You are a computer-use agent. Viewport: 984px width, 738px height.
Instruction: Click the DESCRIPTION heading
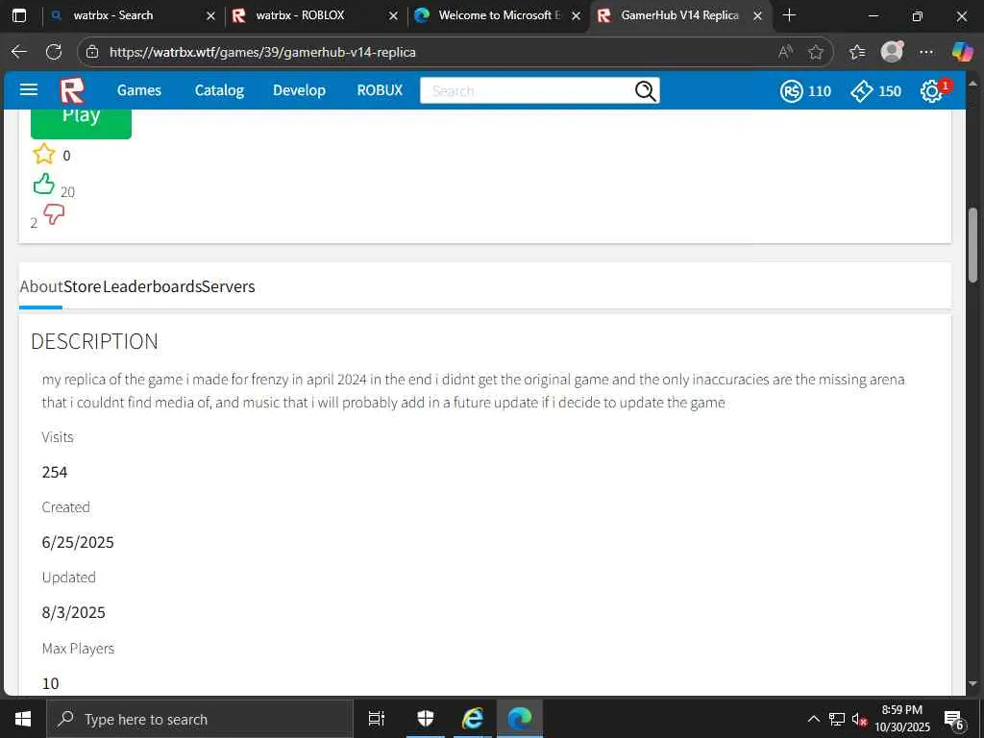click(x=95, y=341)
